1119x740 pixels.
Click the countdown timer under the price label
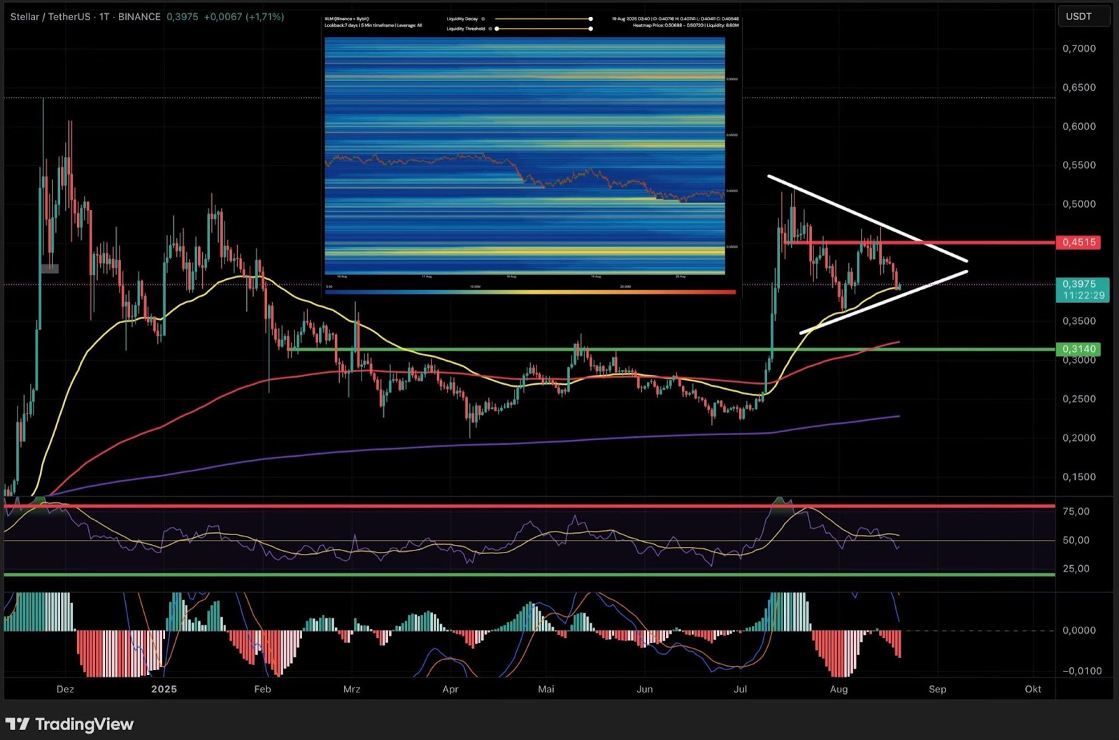click(1084, 295)
